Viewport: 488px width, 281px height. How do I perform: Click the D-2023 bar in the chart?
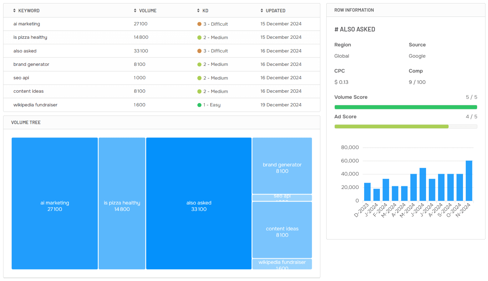[367, 192]
